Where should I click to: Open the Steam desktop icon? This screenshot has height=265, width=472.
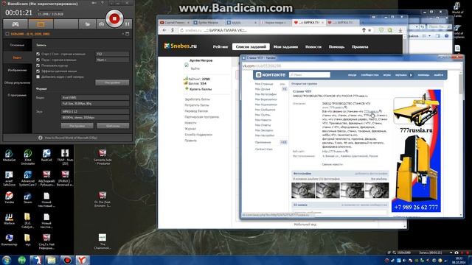click(28, 198)
